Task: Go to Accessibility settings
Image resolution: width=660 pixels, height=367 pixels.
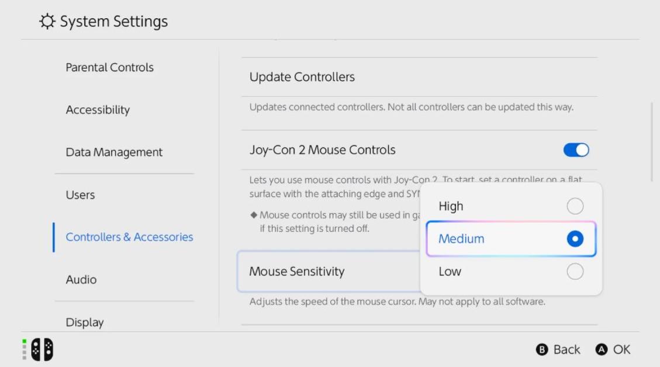Action: 98,110
